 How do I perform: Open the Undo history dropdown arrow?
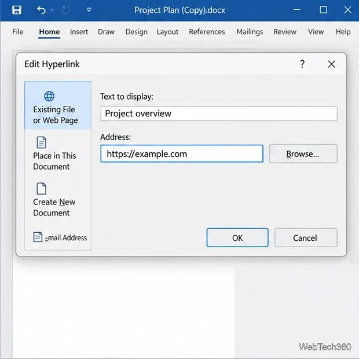52,10
